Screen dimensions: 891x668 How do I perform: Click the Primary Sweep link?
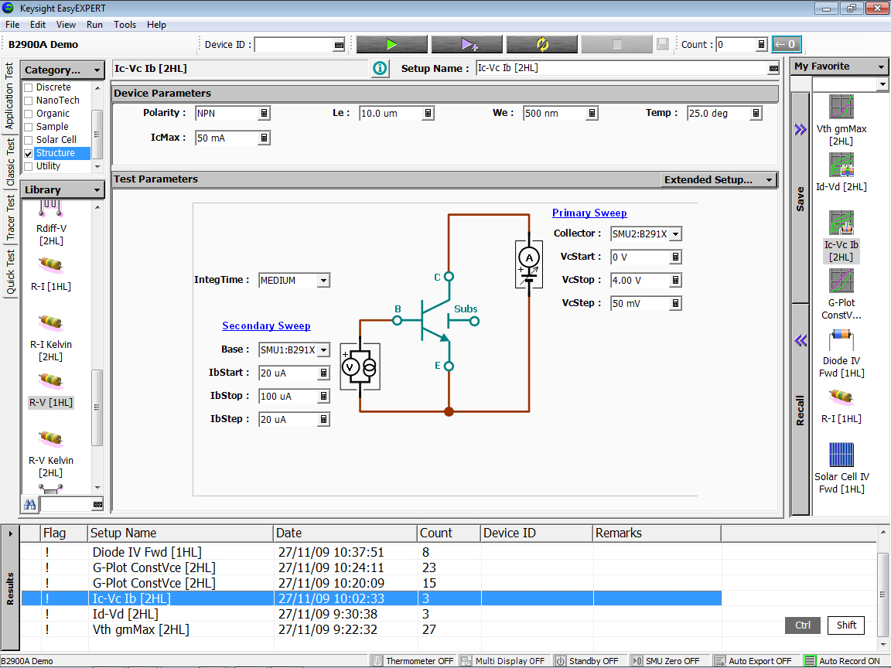click(x=589, y=213)
